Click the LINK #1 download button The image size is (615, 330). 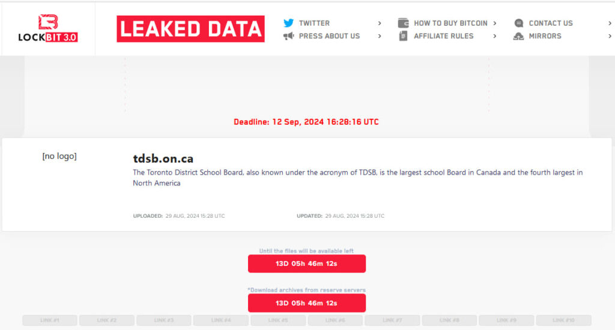50,320
